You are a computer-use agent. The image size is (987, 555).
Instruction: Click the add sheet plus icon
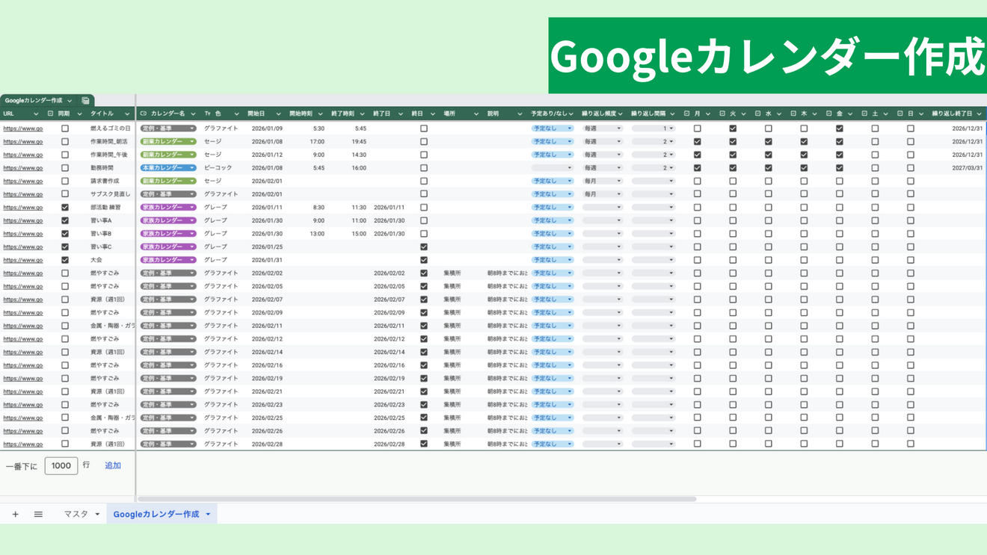pos(15,514)
